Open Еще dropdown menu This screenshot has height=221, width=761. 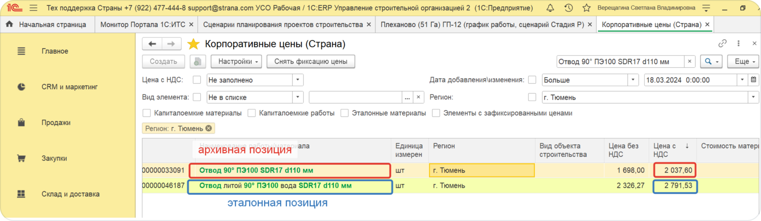(x=743, y=61)
